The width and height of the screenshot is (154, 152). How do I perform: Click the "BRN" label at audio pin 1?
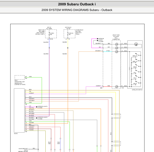click(x=30, y=90)
